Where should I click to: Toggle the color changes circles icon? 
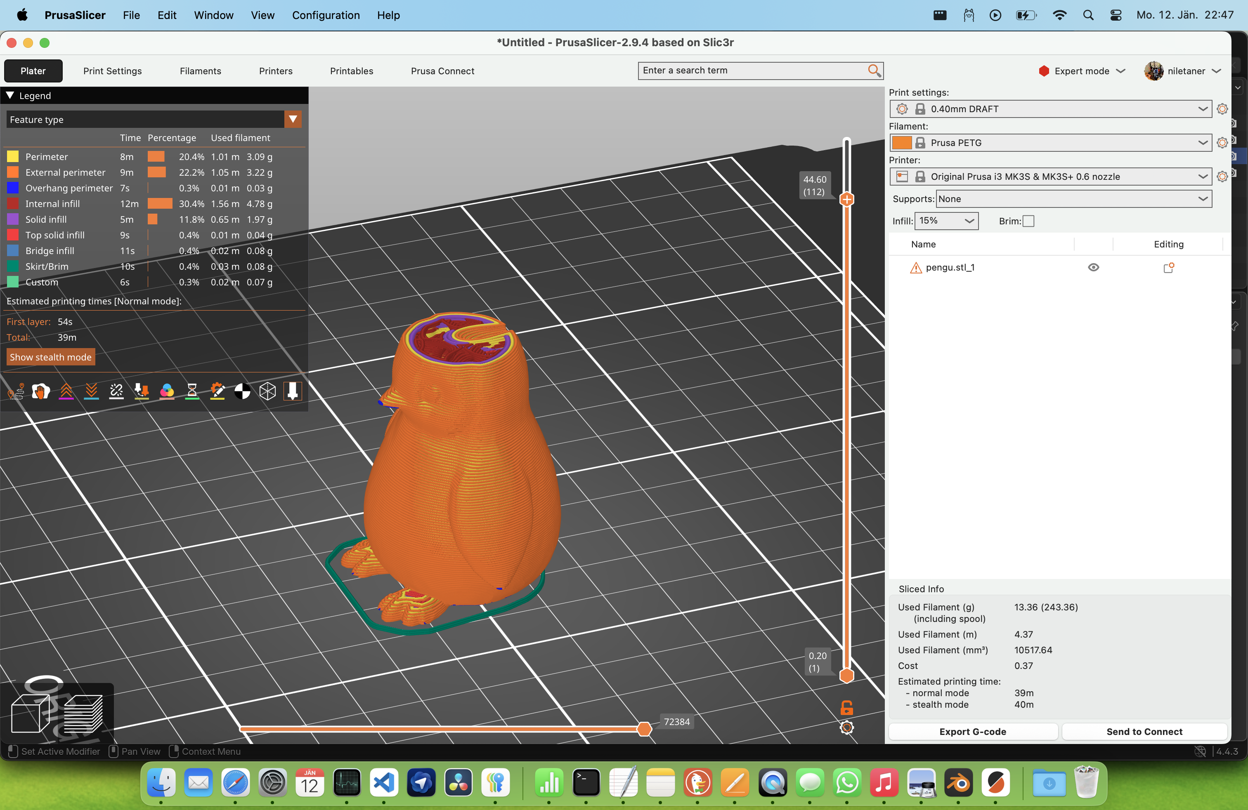pyautogui.click(x=167, y=391)
